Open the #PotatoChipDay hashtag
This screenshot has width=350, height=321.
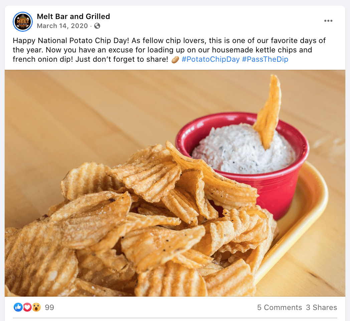[x=210, y=59]
